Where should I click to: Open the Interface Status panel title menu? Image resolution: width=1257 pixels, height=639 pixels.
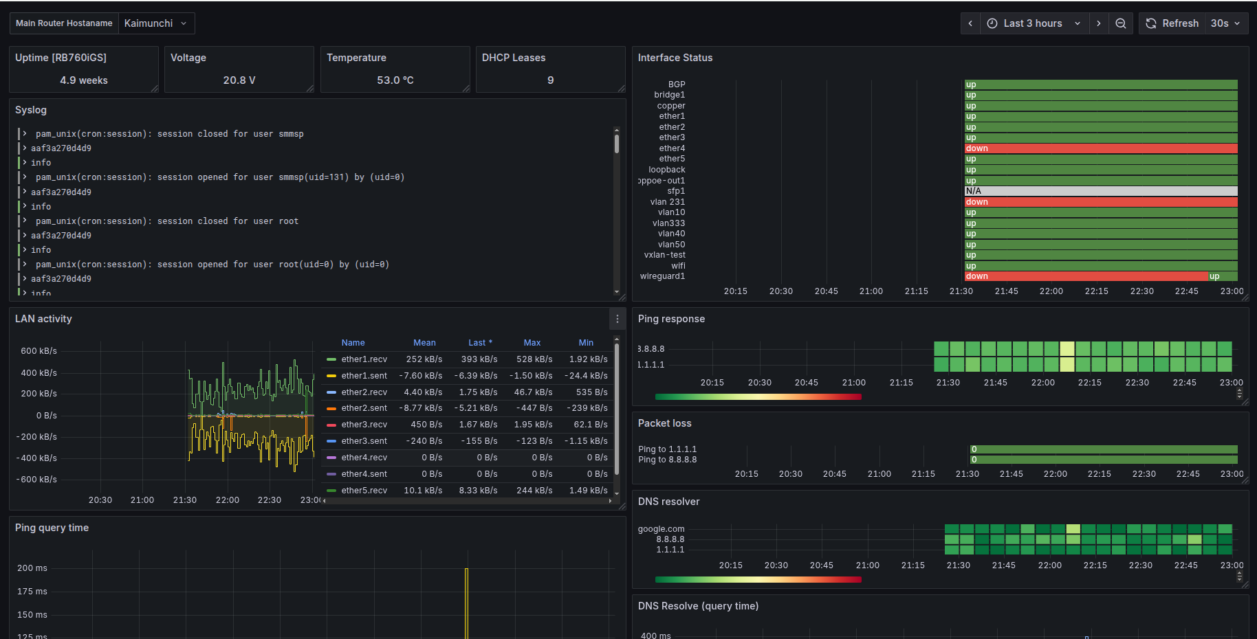[675, 58]
